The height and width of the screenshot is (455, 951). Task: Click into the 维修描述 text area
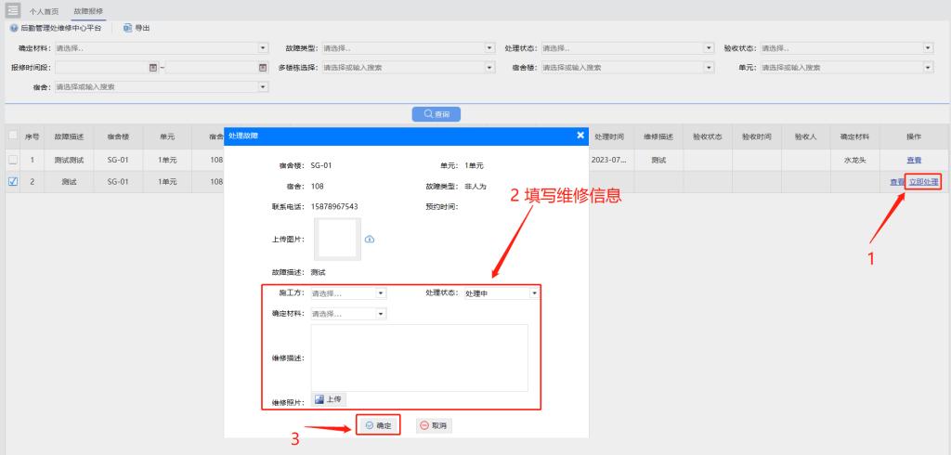pos(419,357)
